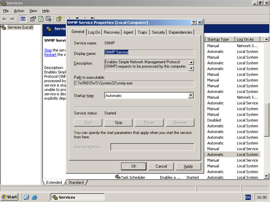Click the Path to executable field
The image size is (270, 202).
pyautogui.click(x=134, y=83)
